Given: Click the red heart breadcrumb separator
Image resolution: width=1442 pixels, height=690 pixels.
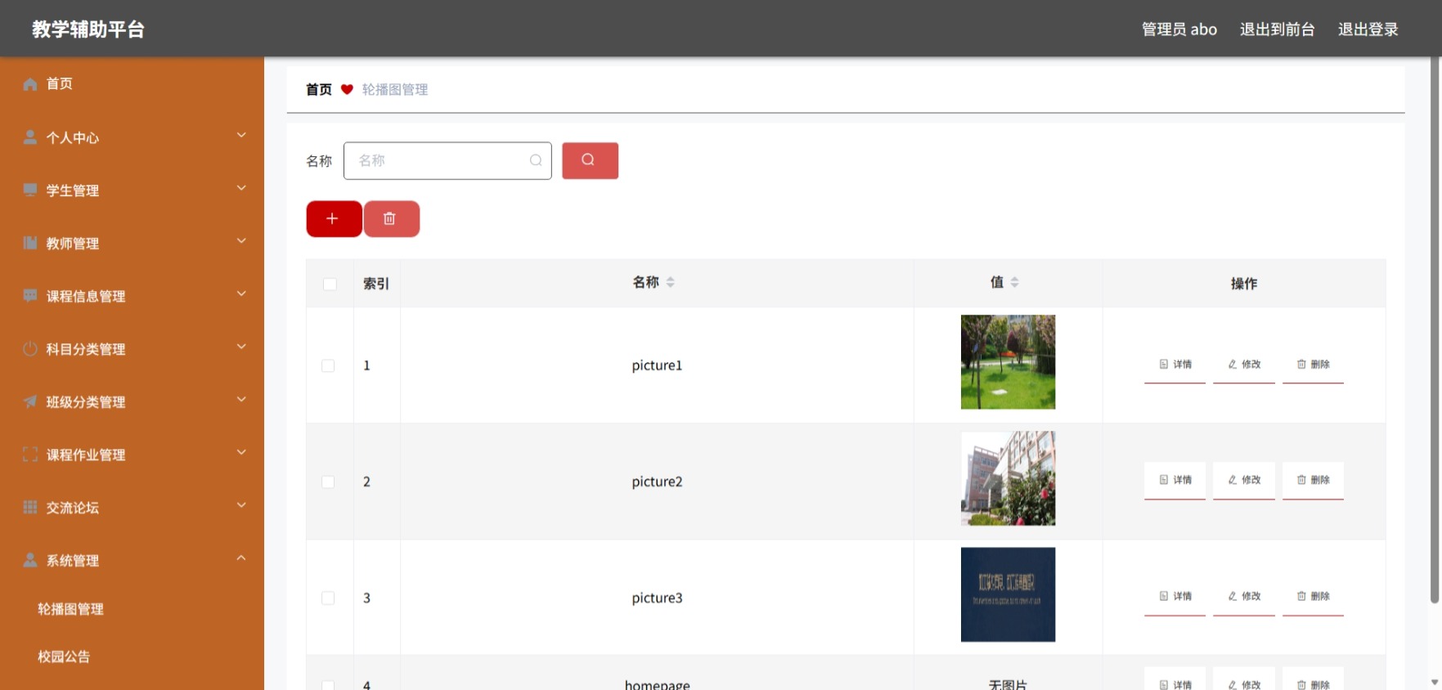Looking at the screenshot, I should pos(347,90).
